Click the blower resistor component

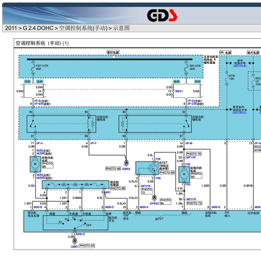pyautogui.click(x=75, y=185)
